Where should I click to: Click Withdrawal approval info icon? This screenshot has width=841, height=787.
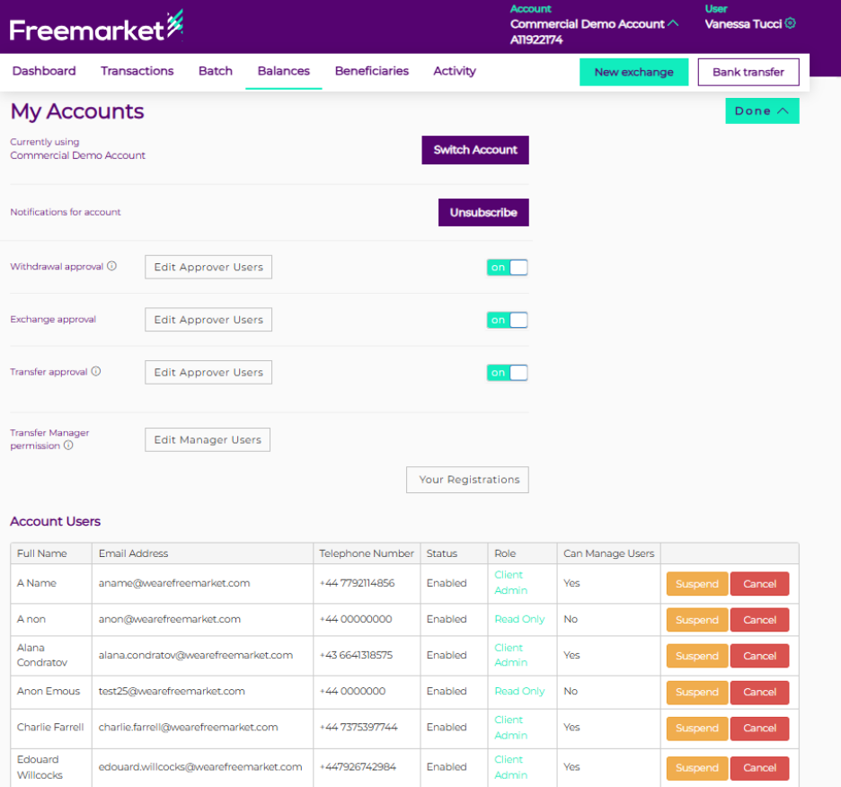point(112,266)
